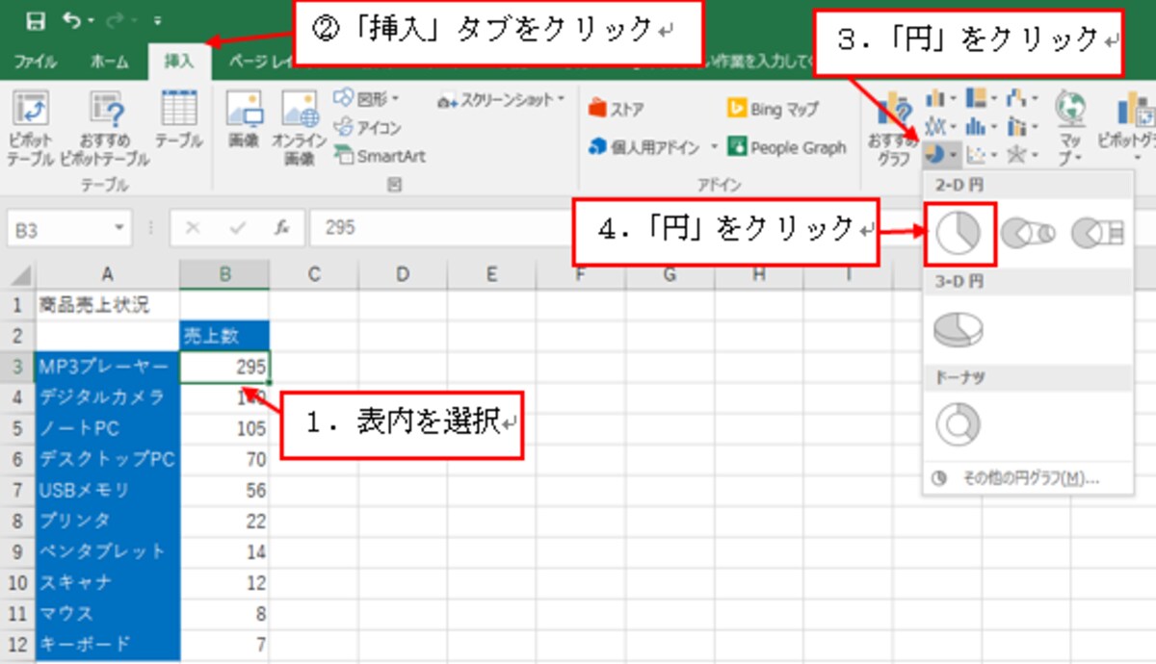Click the マップ map chart button

(1071, 128)
